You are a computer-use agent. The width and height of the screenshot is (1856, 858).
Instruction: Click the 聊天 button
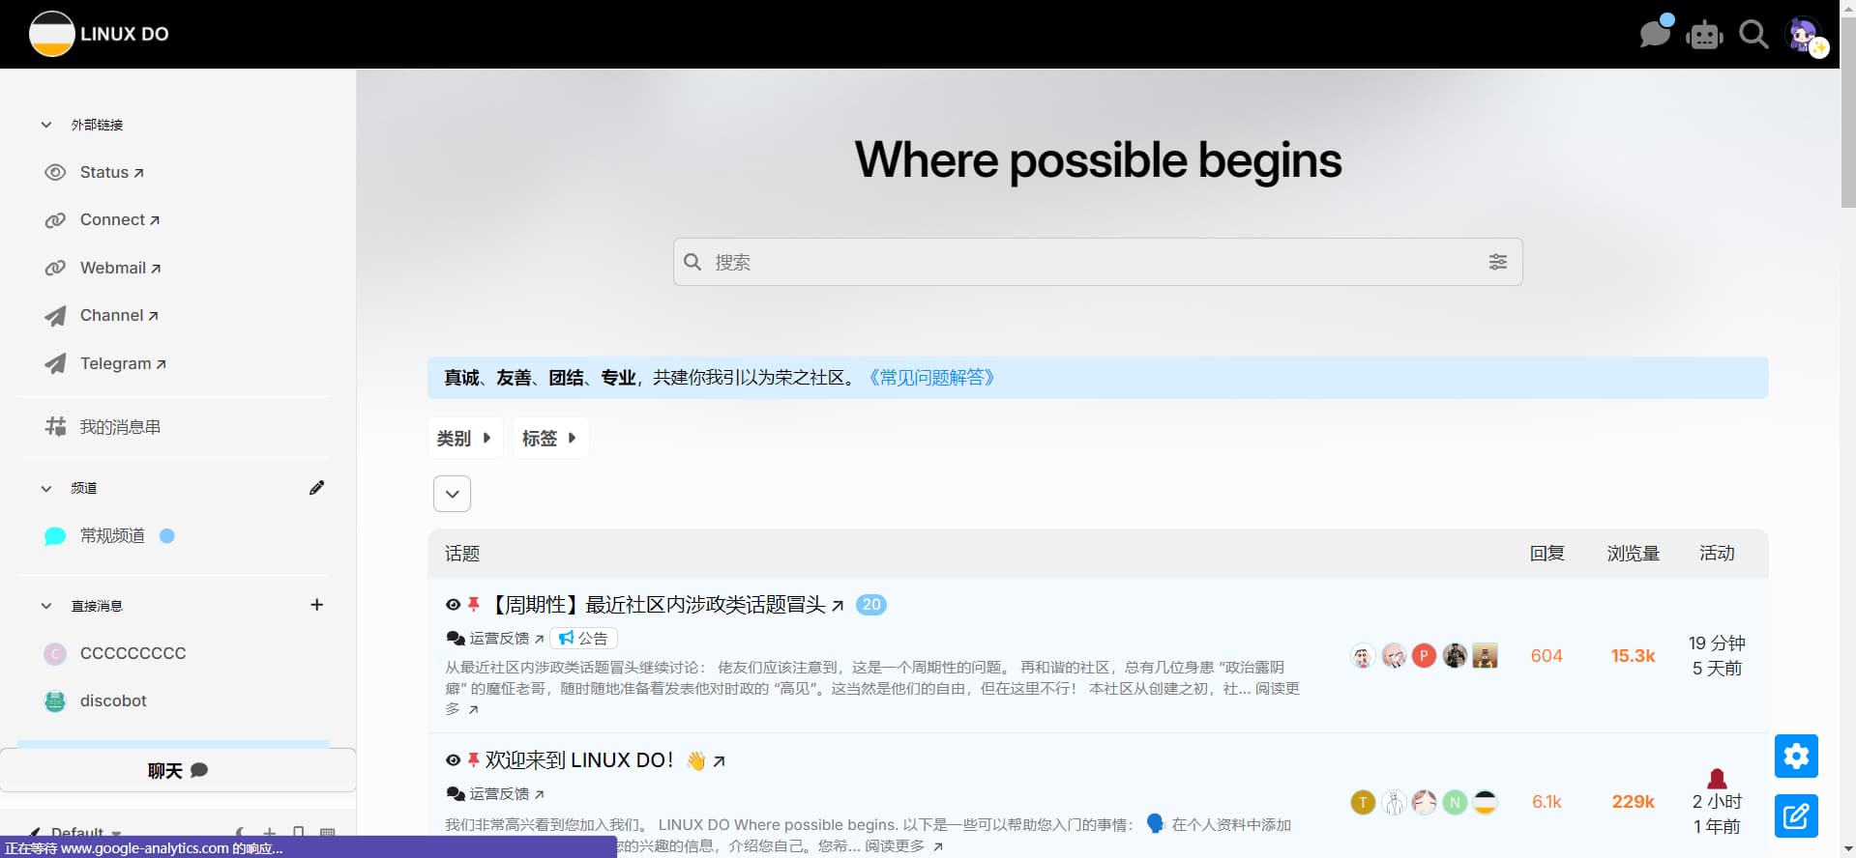click(178, 770)
